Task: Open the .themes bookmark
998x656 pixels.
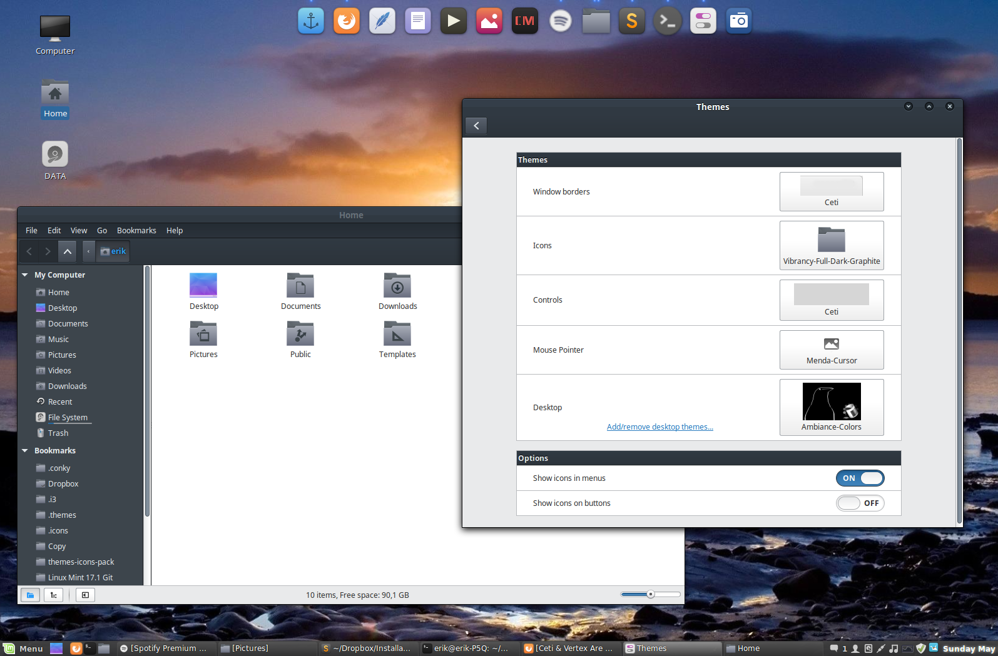Action: pos(56,515)
